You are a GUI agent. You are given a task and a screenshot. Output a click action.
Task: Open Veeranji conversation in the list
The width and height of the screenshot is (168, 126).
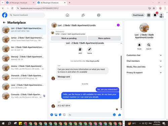coord(24,58)
